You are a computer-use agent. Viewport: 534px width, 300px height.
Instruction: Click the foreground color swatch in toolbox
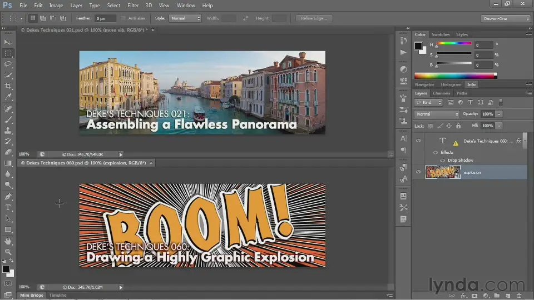pos(6,269)
